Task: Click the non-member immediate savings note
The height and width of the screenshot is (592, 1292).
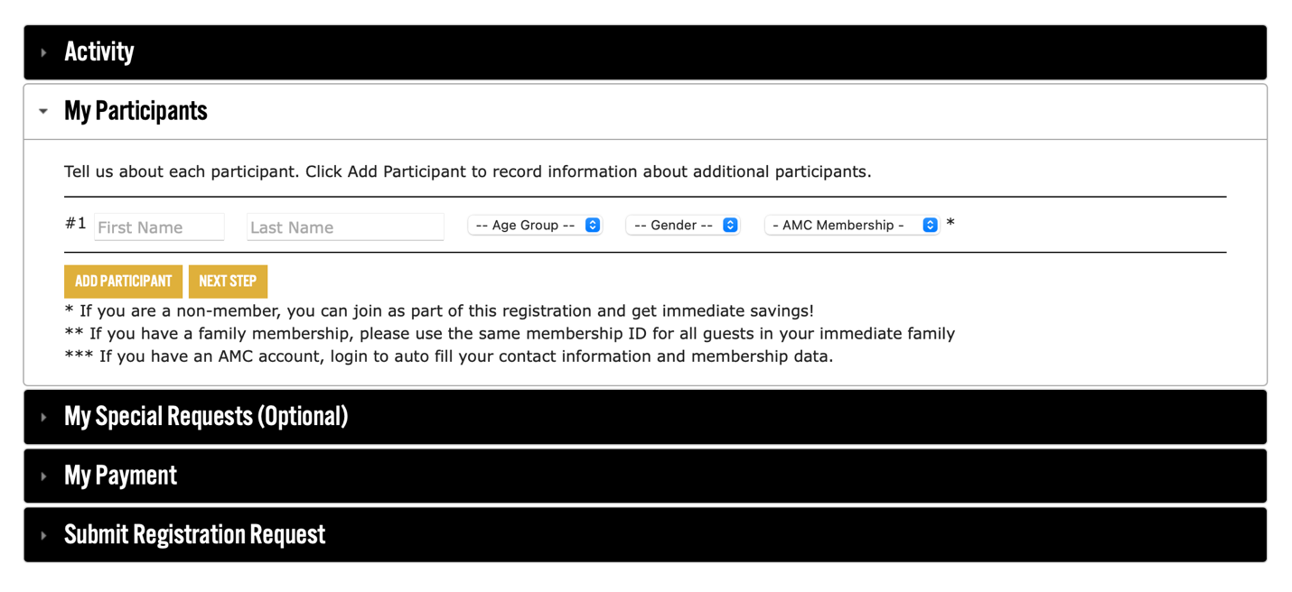Action: point(439,311)
